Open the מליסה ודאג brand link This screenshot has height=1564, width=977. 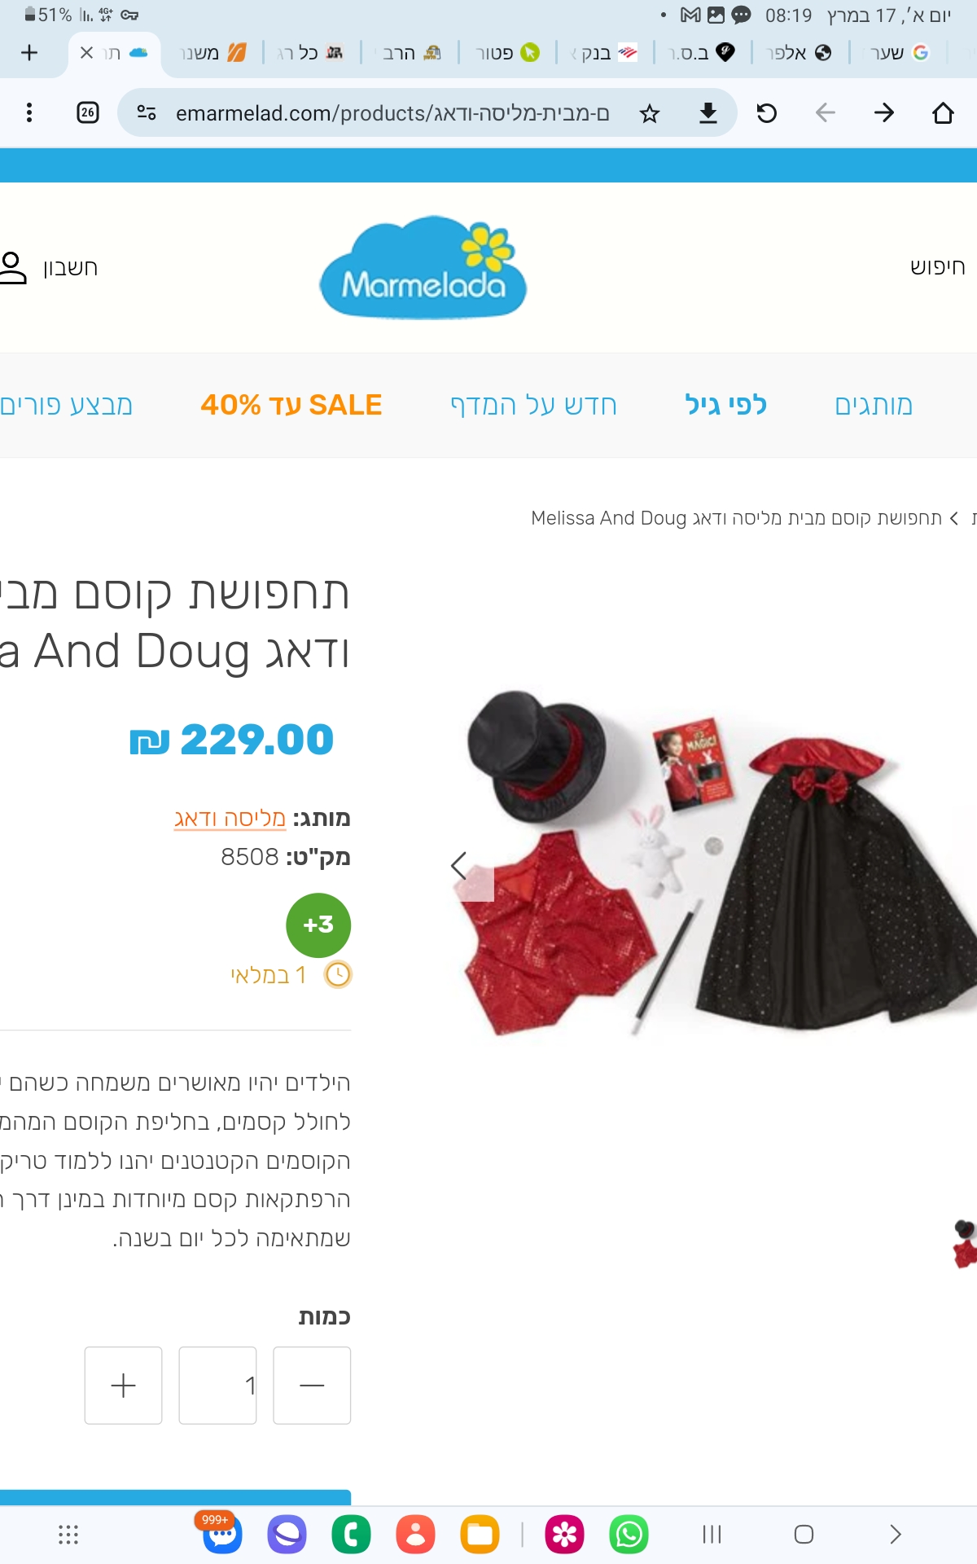pos(230,819)
